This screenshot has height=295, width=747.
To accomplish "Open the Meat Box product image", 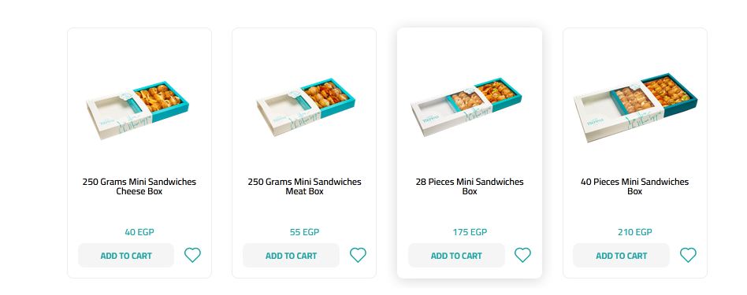I will (x=305, y=108).
